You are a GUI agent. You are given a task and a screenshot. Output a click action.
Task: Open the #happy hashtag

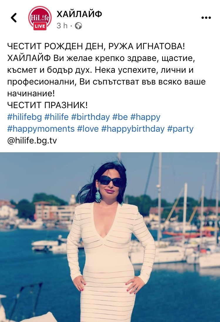point(145,117)
